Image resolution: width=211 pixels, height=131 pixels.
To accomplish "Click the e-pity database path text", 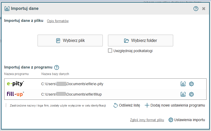I will [x=72, y=84].
